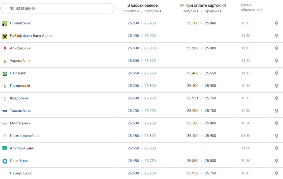Sort by Продажа under При оплате картой
The height and width of the screenshot is (179, 283).
213,11
